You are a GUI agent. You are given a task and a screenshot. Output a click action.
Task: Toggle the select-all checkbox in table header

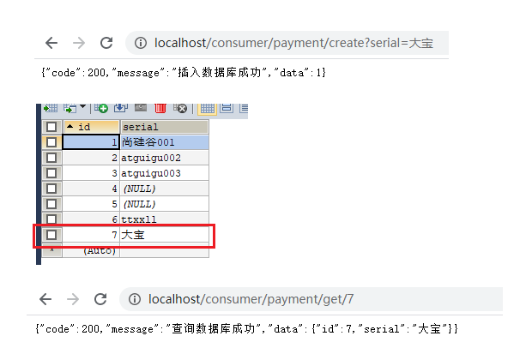pos(51,127)
